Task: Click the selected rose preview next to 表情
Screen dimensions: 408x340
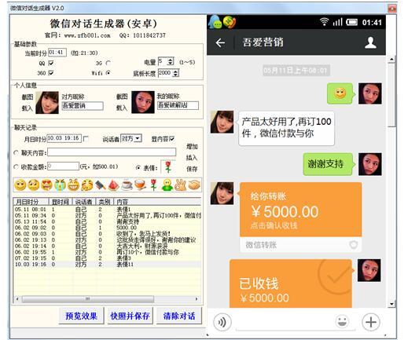Action: 168,167
